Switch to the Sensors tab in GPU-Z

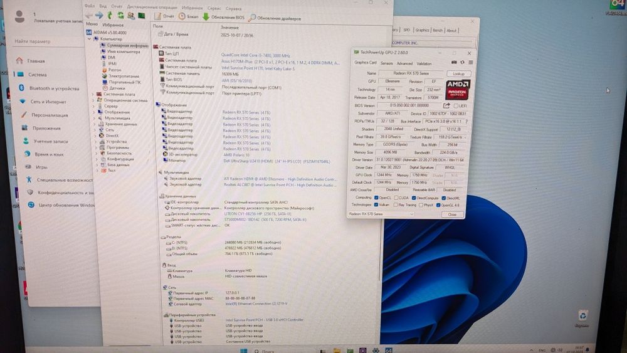(386, 63)
